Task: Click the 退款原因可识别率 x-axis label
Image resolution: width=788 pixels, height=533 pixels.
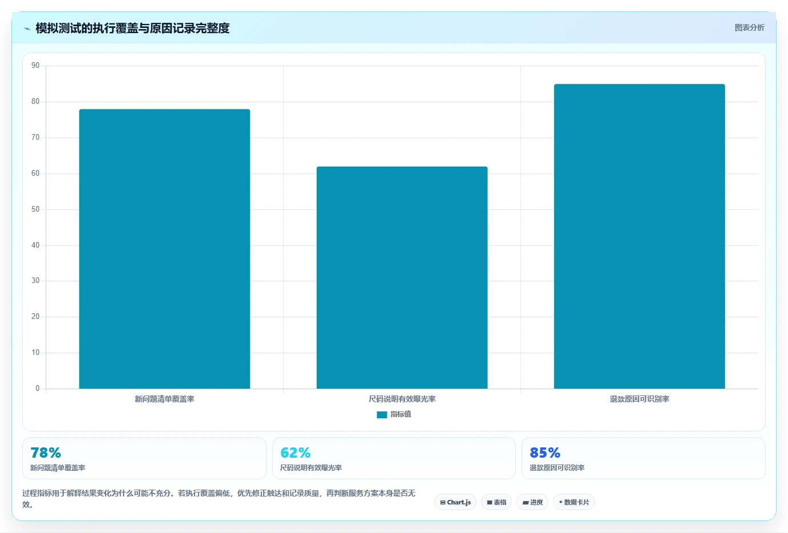Action: click(639, 399)
